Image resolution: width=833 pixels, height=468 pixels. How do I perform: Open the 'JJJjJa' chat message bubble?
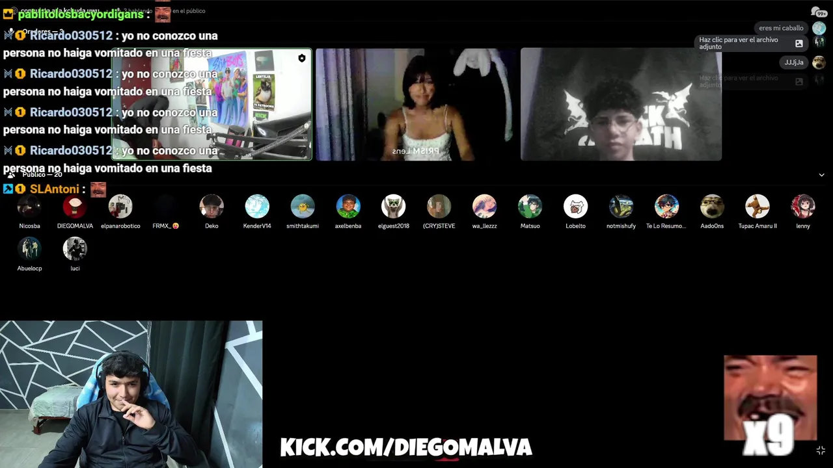click(794, 62)
